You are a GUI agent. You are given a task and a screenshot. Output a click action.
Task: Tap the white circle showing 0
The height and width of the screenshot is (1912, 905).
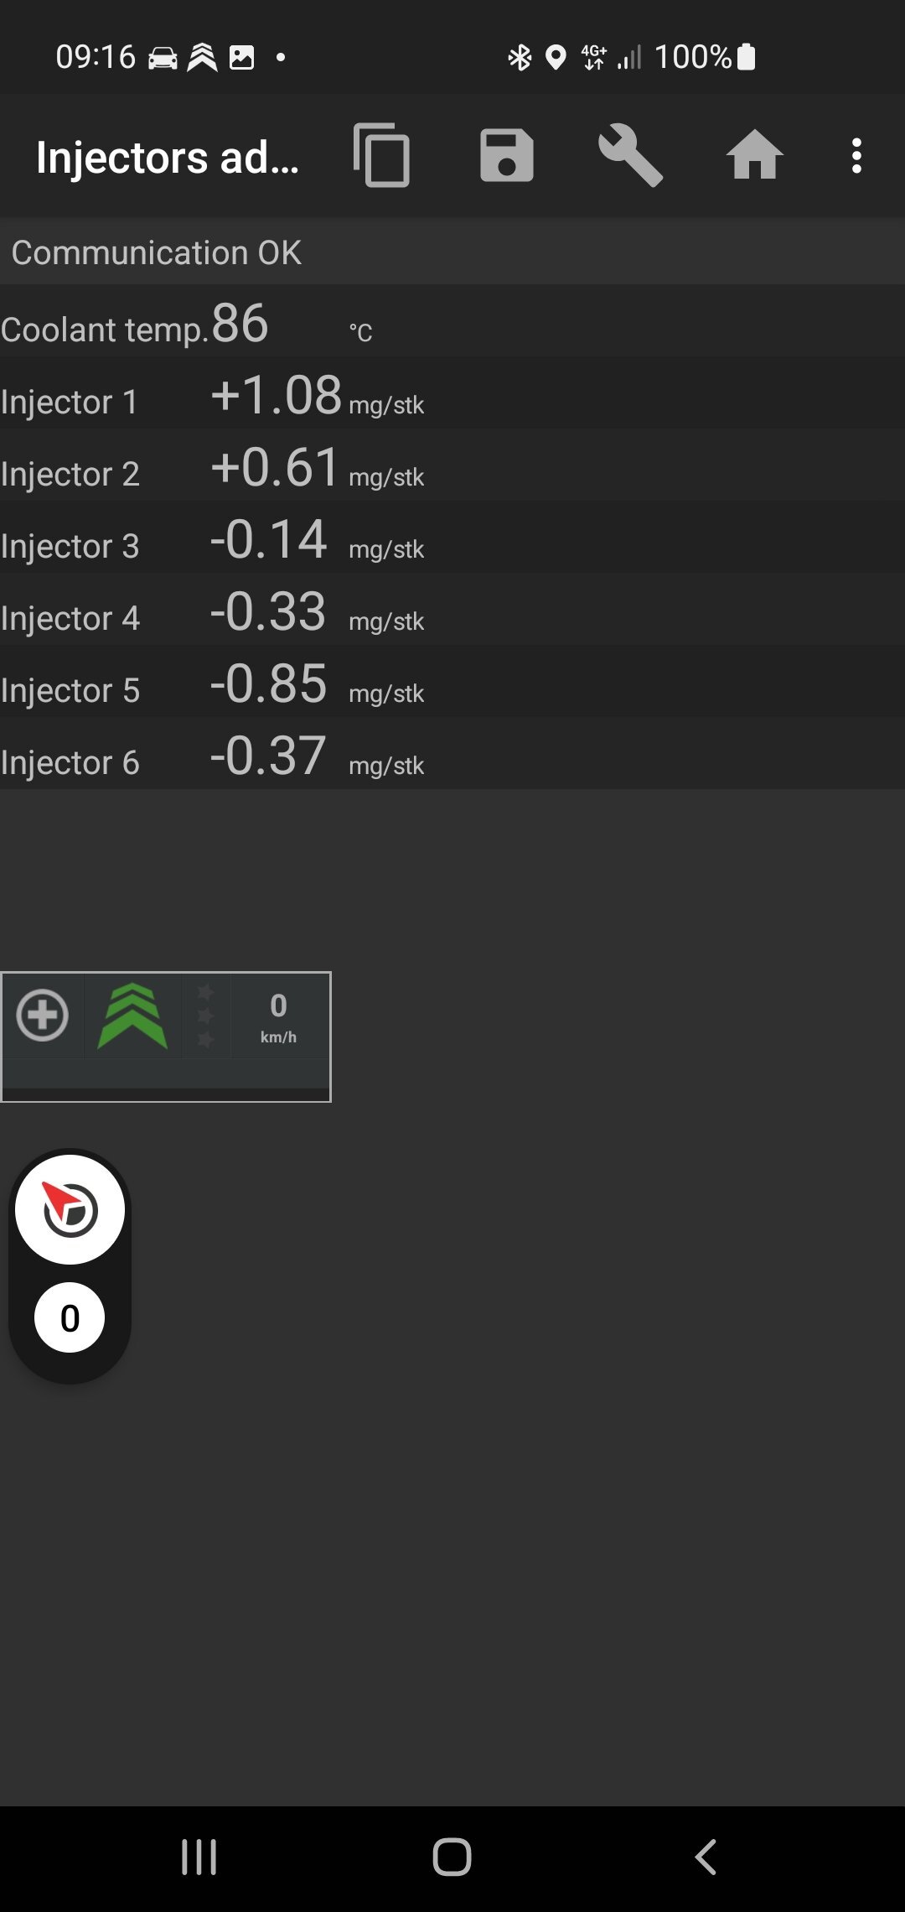tap(70, 1317)
